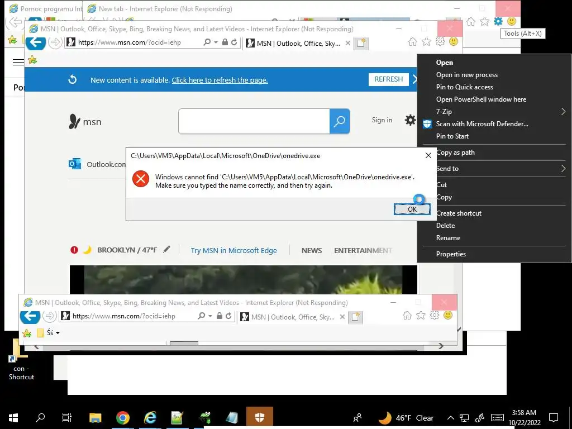
Task: Open Windows Security shield on taskbar
Action: click(x=259, y=418)
